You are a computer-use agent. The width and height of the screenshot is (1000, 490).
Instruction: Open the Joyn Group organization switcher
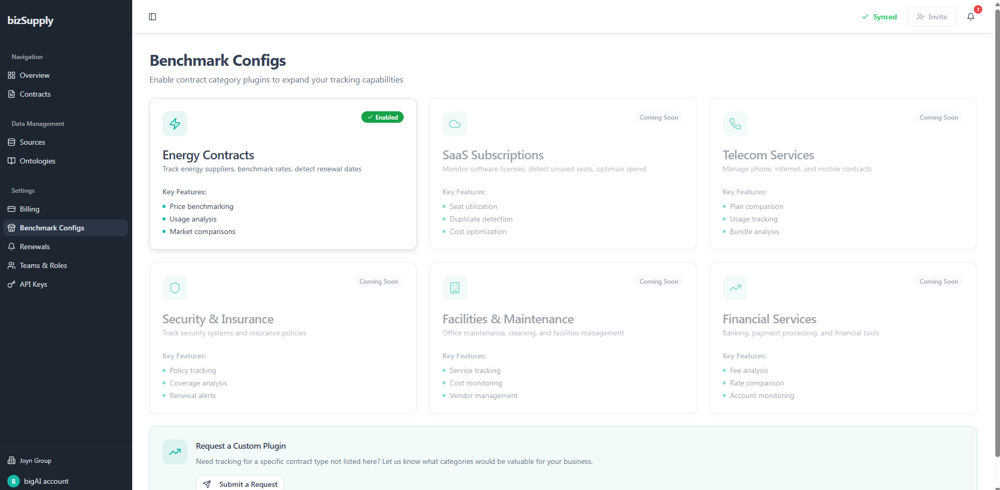coord(36,461)
